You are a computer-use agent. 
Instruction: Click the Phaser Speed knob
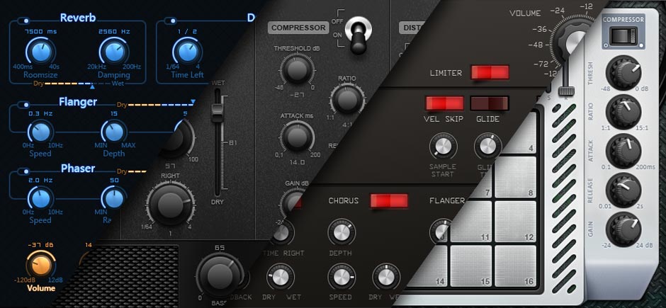pyautogui.click(x=41, y=198)
